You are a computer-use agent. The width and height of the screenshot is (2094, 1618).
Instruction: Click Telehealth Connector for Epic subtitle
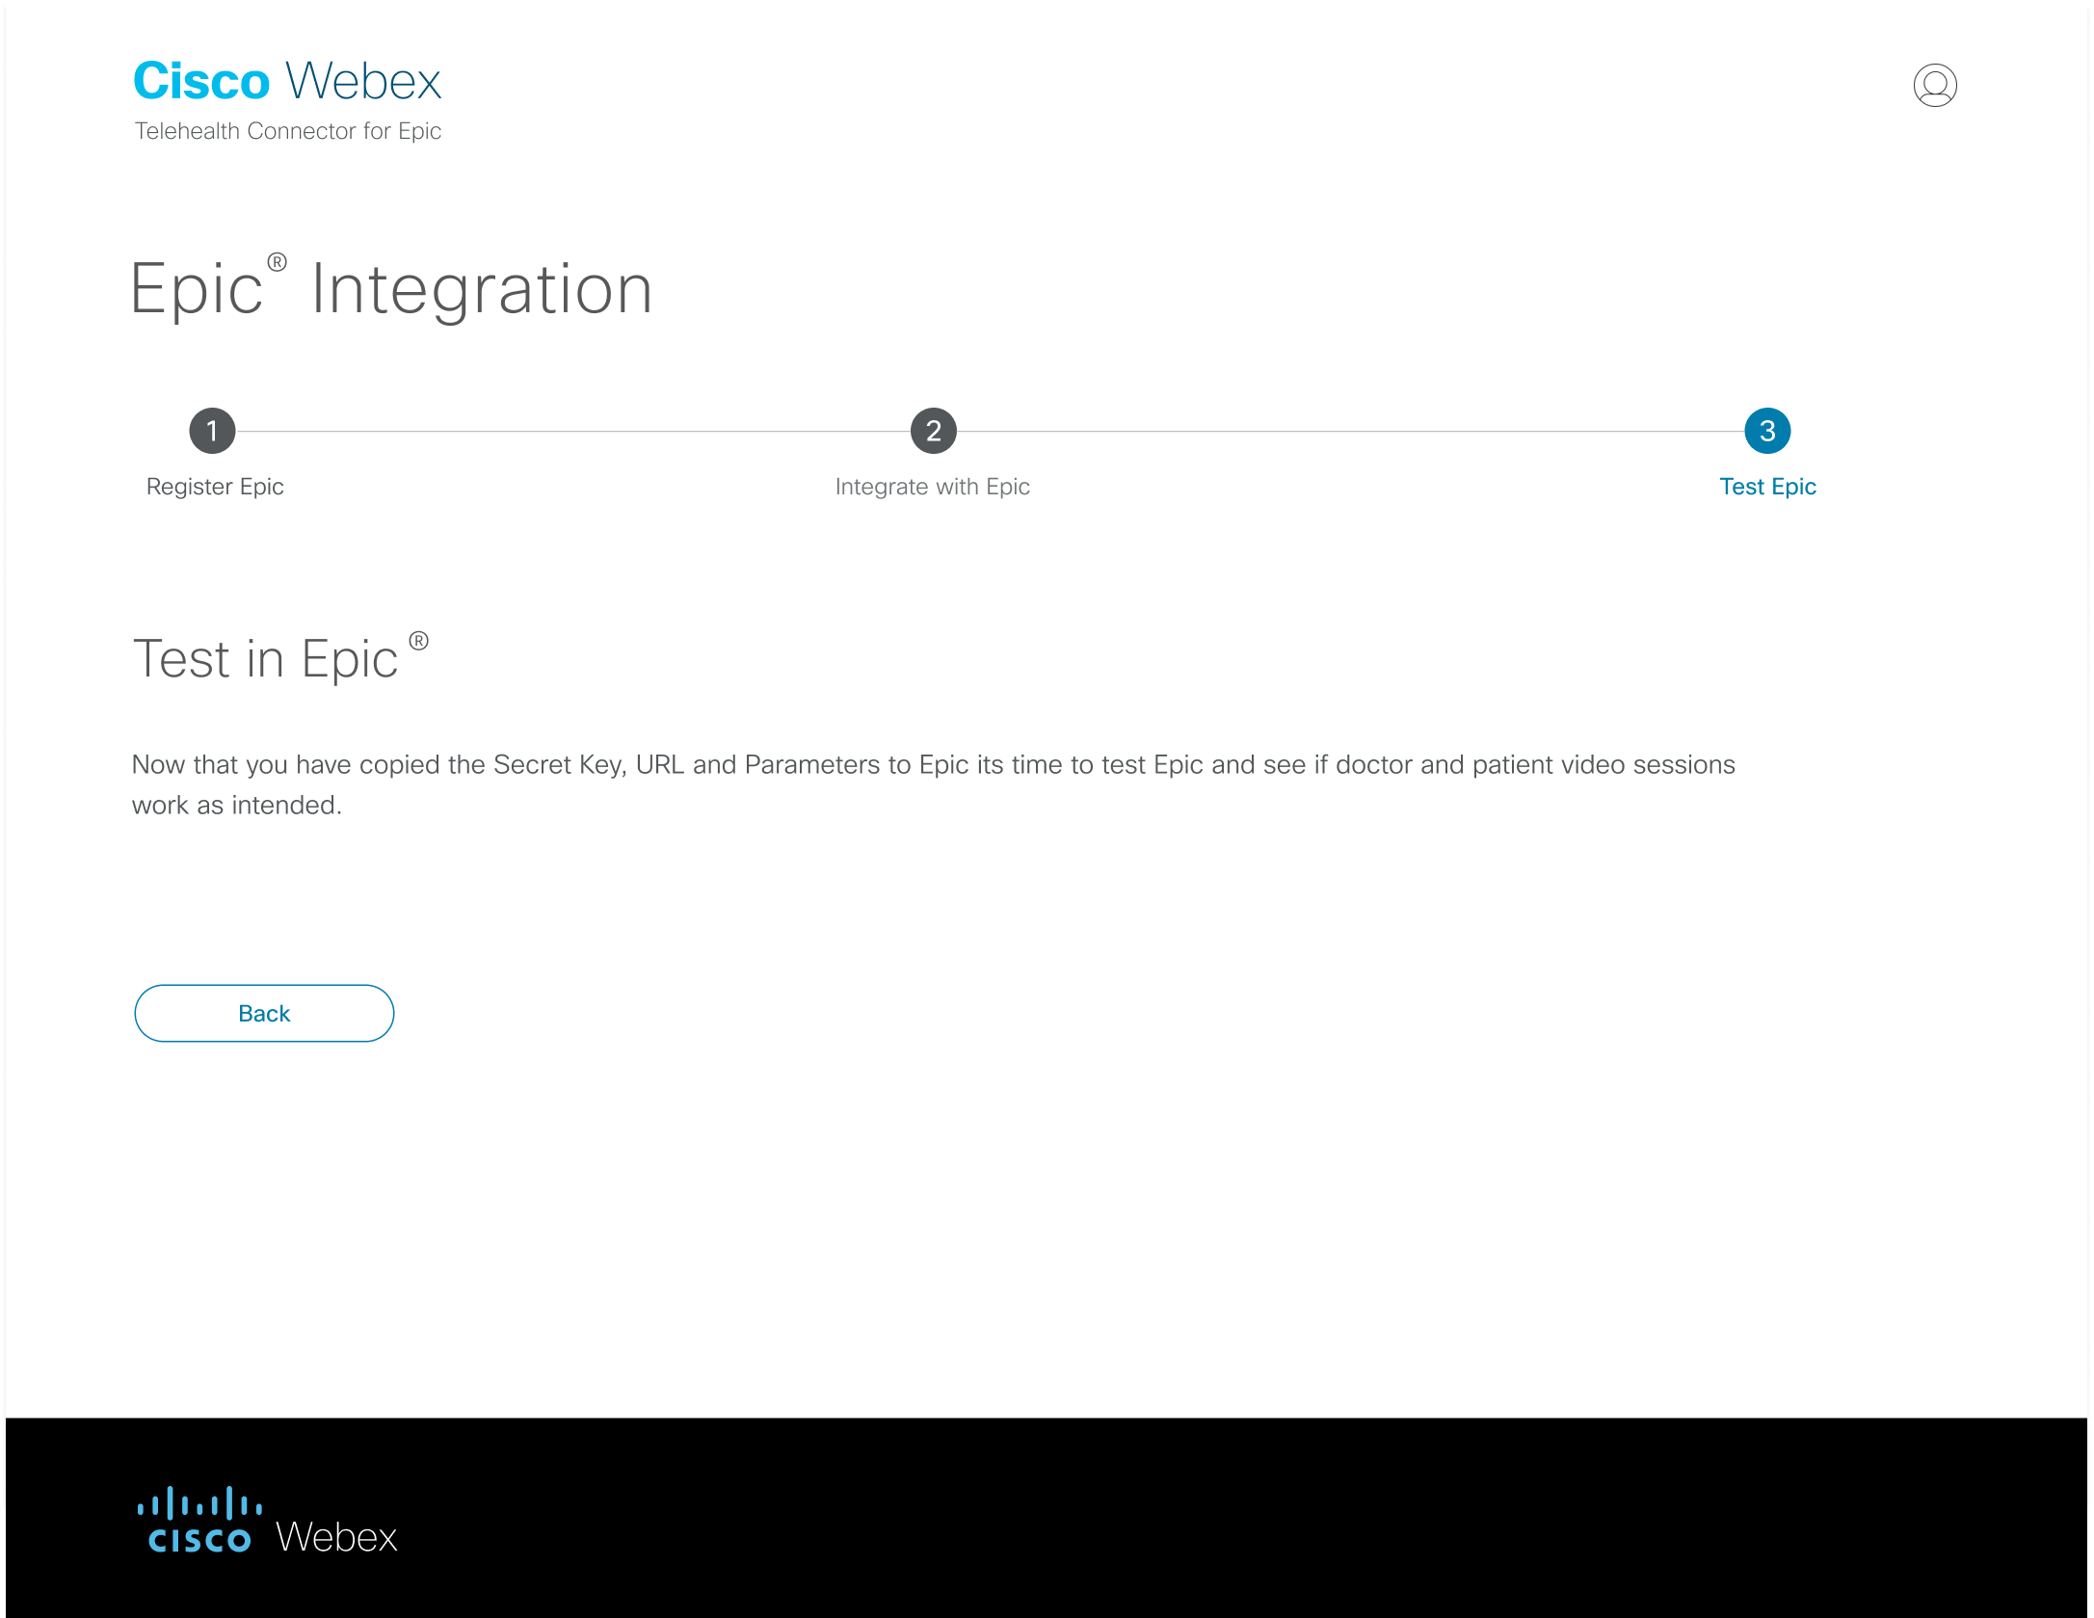pyautogui.click(x=287, y=131)
